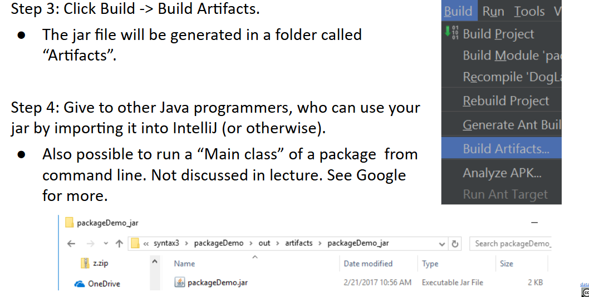Click packageDemo_jar path segment
This screenshot has width=589, height=297.
(358, 244)
